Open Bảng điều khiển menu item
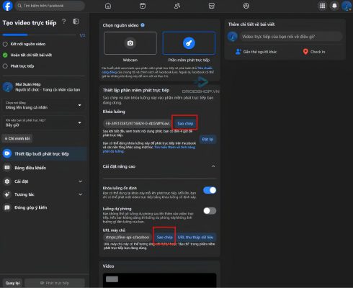 coord(44,168)
